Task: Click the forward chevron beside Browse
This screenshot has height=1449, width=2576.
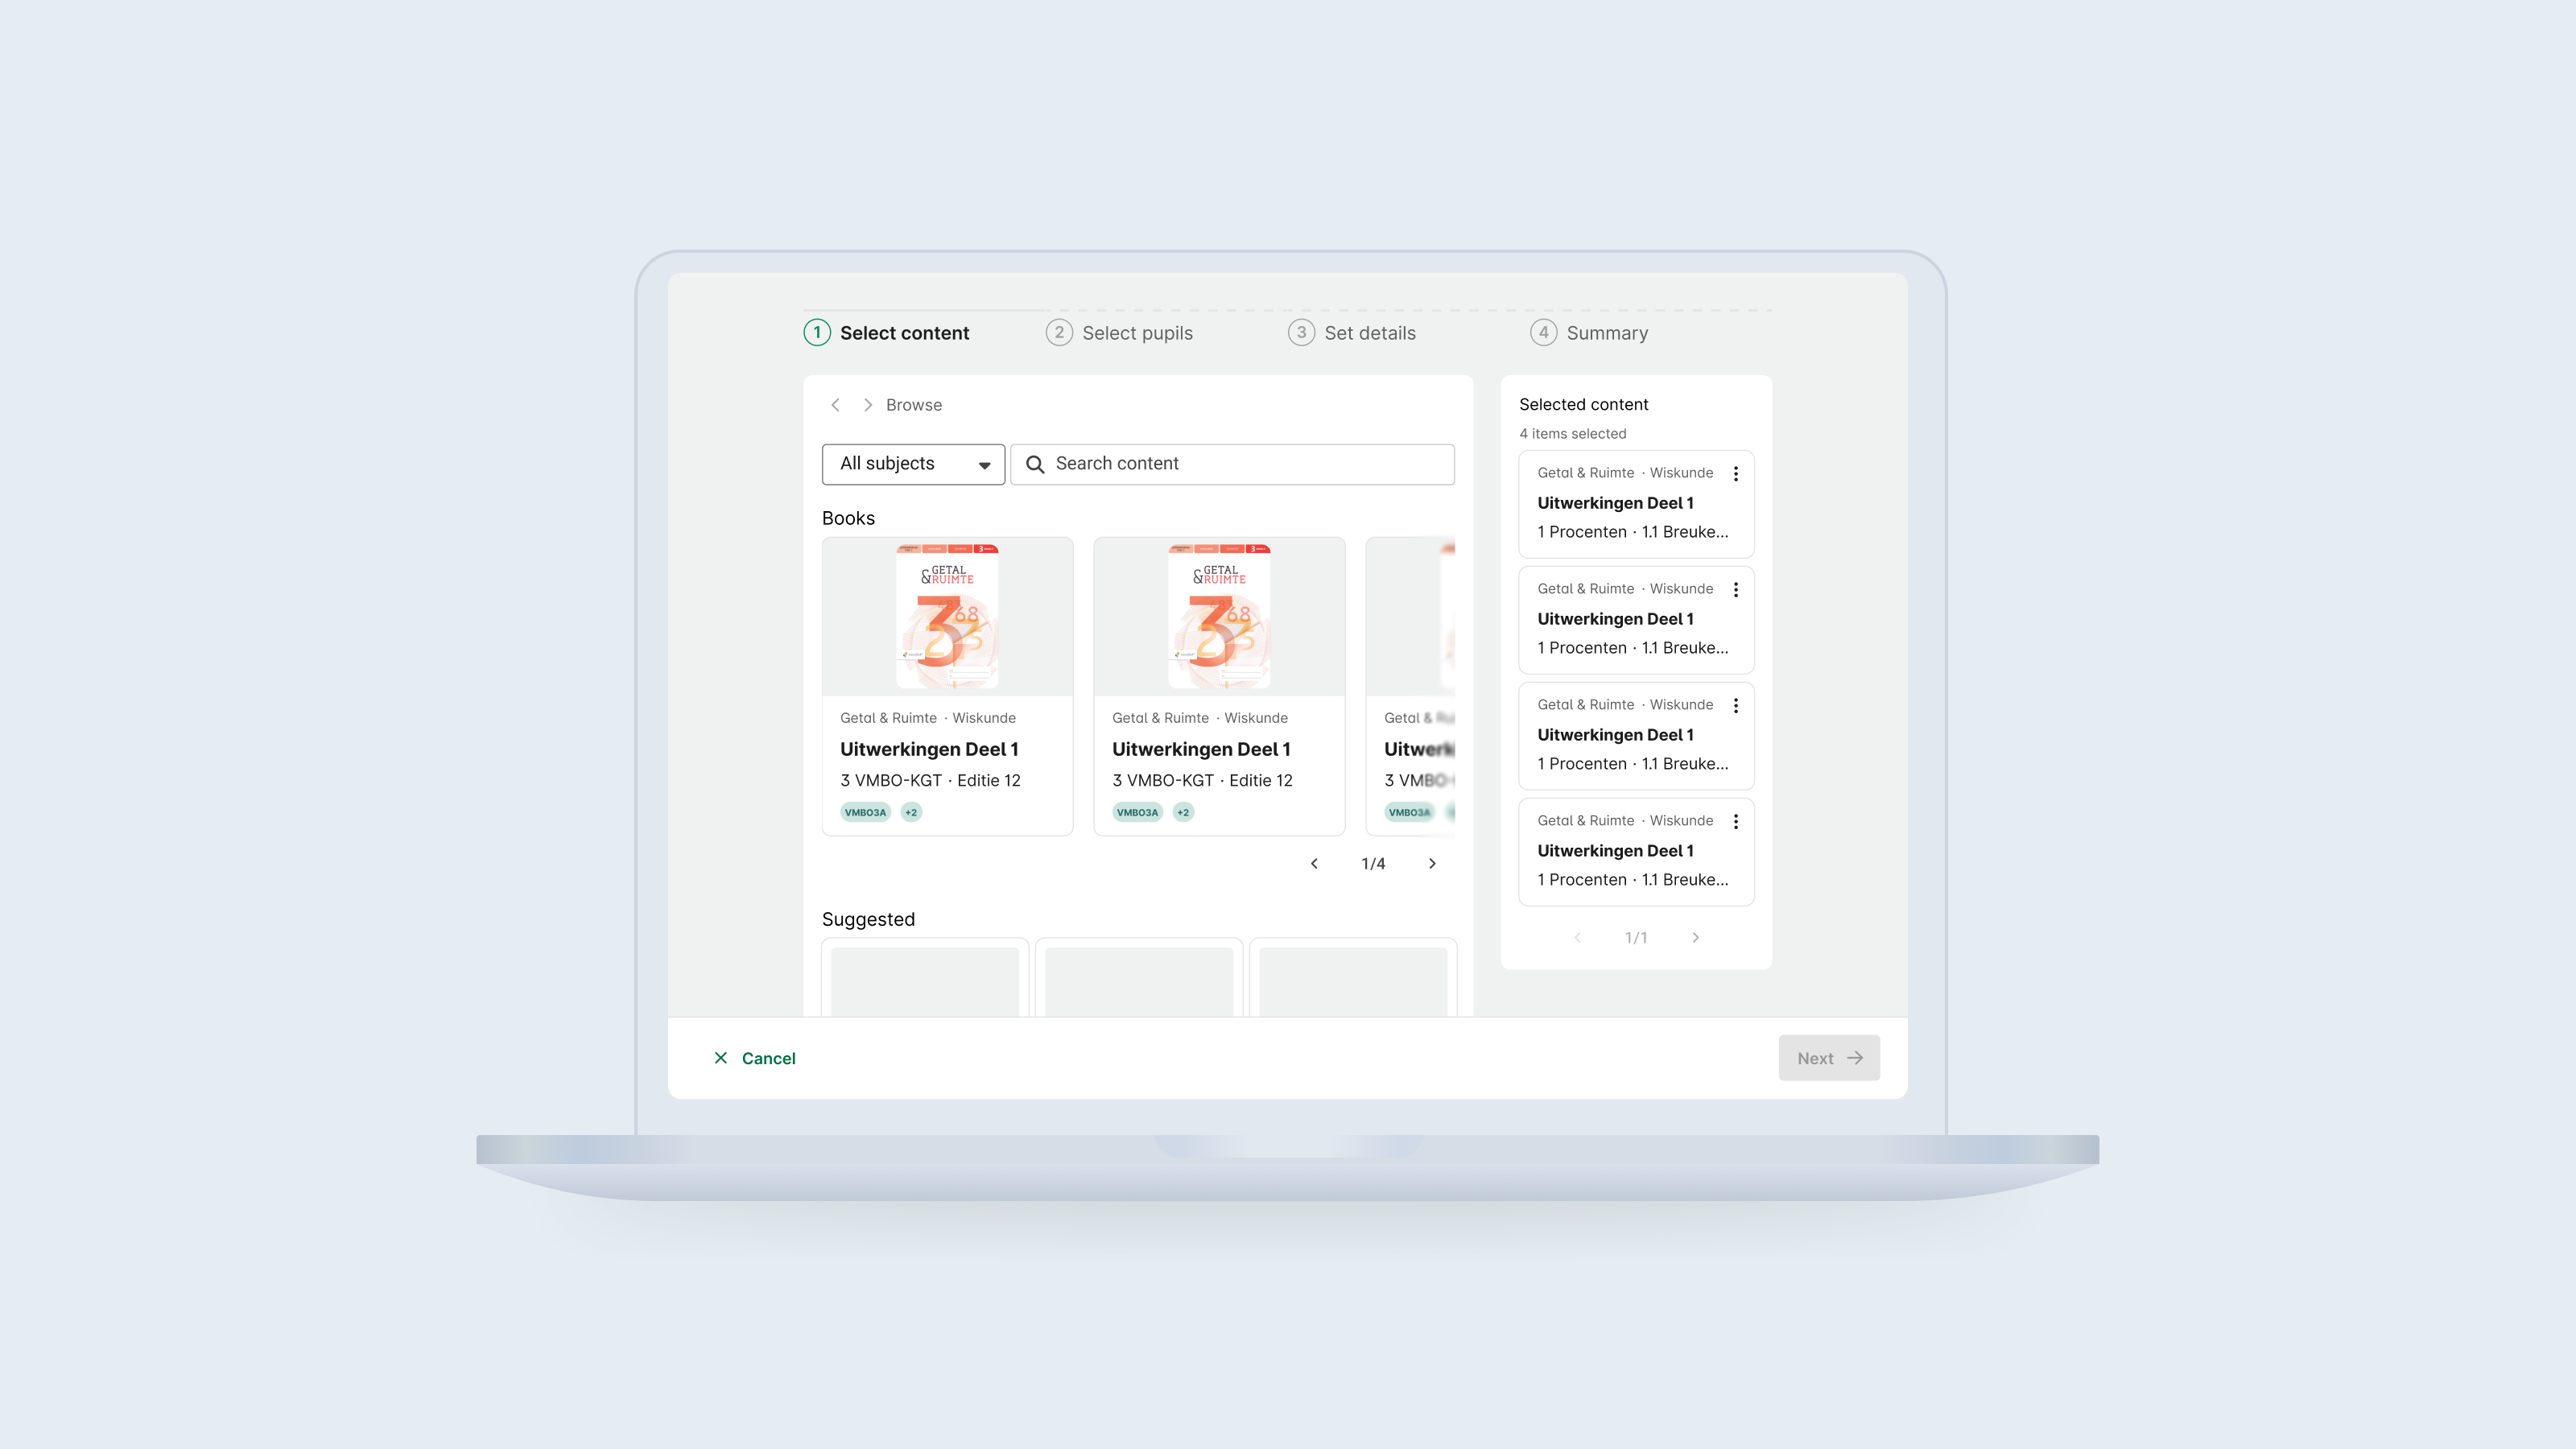Action: 868,405
